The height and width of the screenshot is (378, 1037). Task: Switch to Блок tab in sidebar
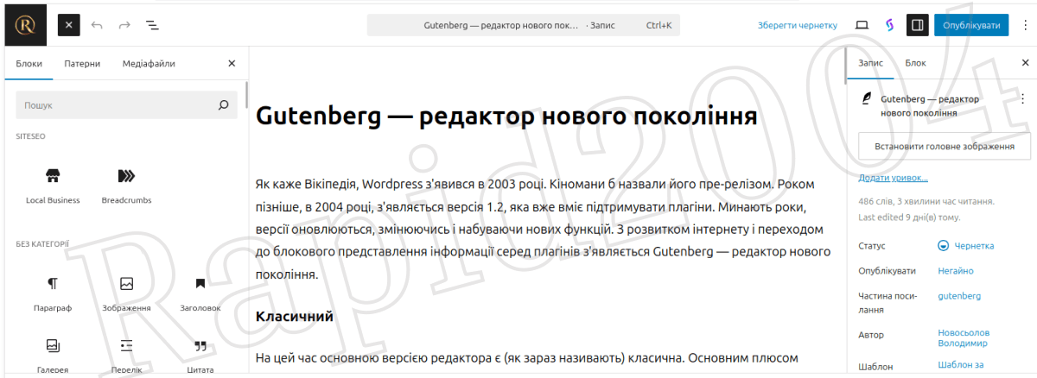click(915, 63)
